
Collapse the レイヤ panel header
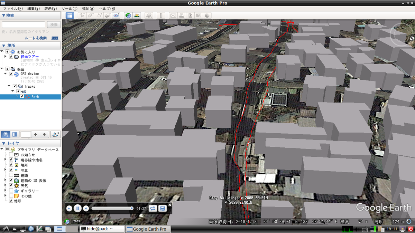pos(30,143)
